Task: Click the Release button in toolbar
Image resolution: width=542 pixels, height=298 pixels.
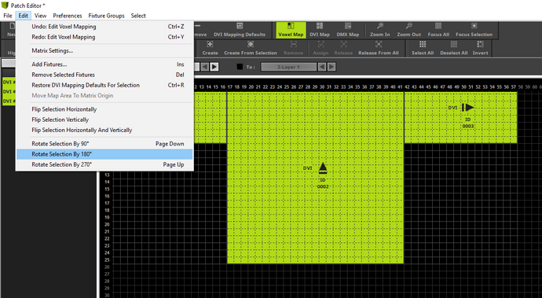Action: point(343,49)
